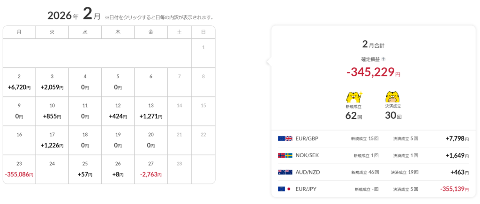
Task: Click the 決済成立 tiger mascot icon
Action: coord(393,96)
